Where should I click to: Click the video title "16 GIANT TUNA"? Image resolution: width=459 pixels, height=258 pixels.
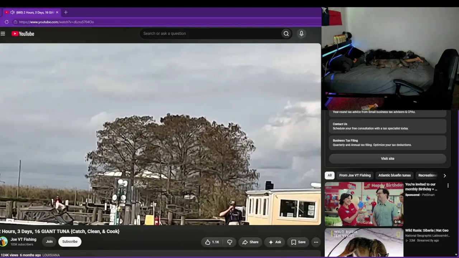pyautogui.click(x=60, y=231)
